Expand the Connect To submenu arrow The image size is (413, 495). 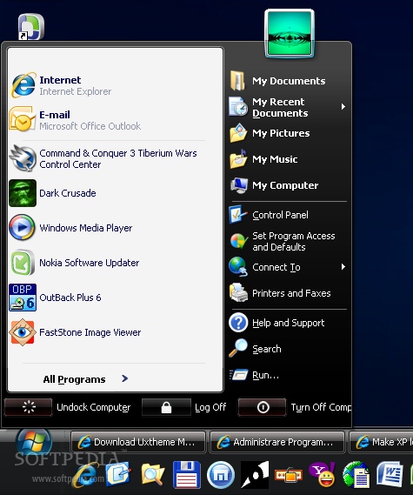pos(343,267)
